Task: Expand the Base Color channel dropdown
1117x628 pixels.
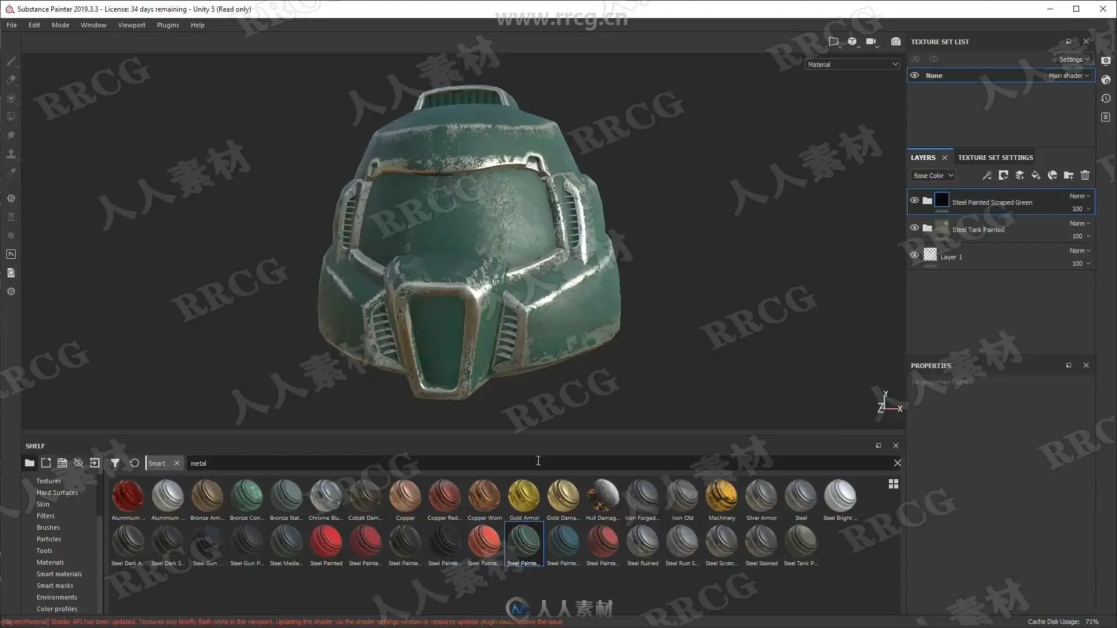Action: pos(933,175)
